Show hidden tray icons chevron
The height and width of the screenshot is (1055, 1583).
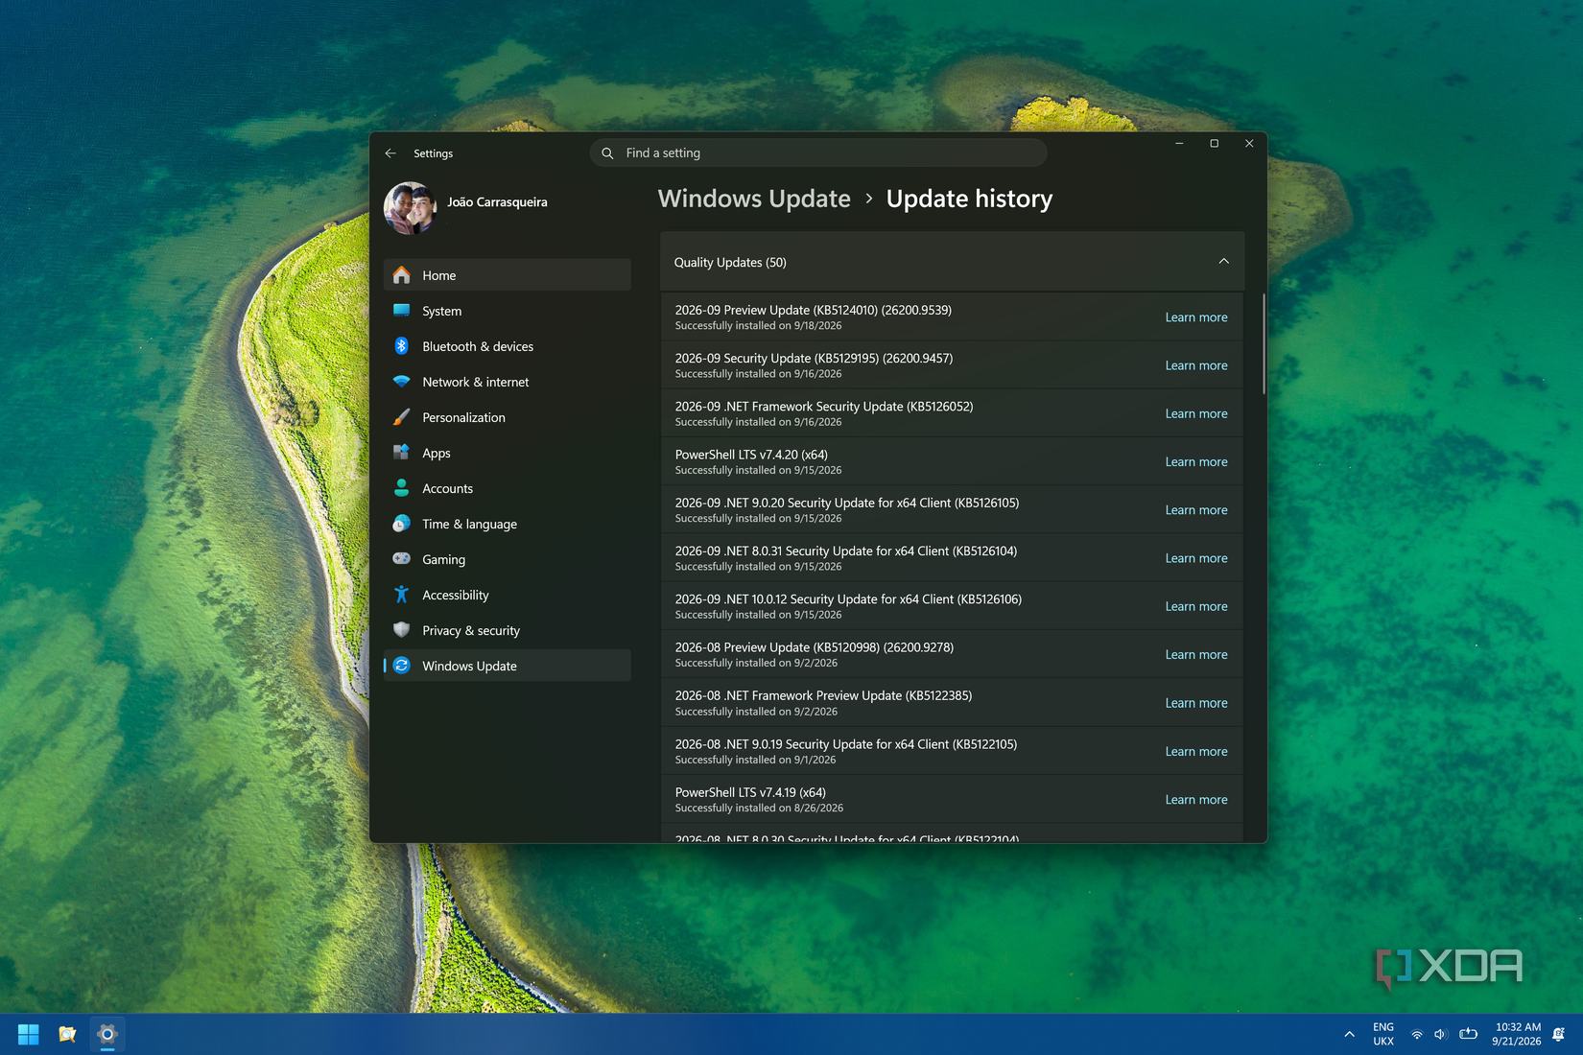coord(1350,1034)
